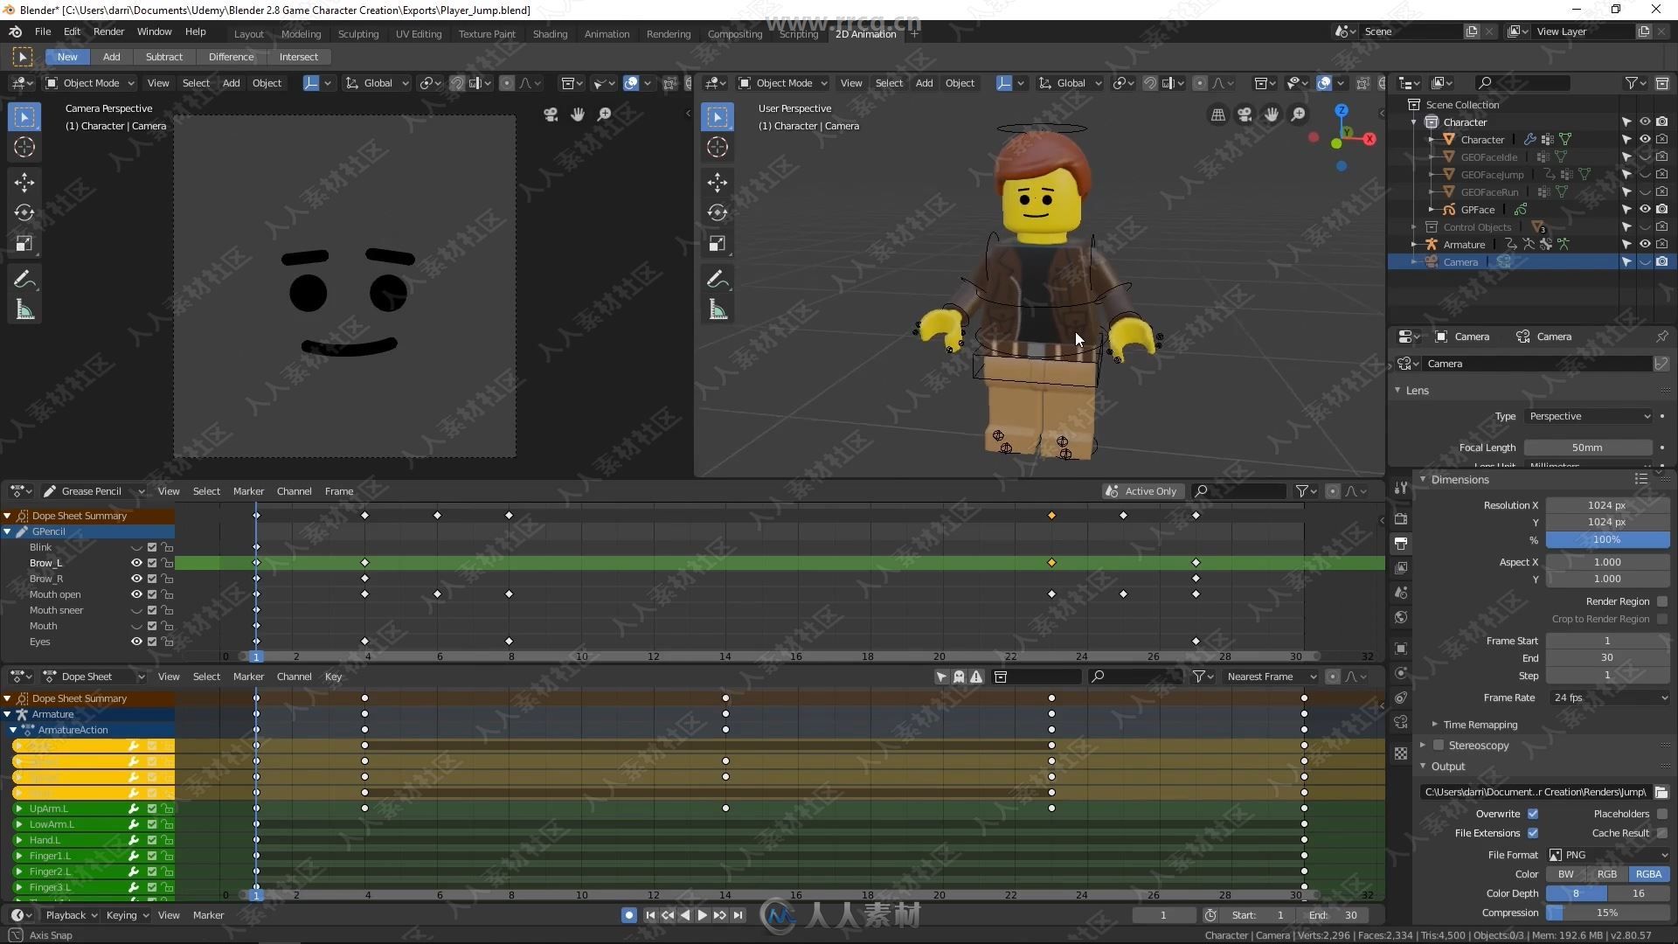Select the Annotate tool in camera viewport
This screenshot has width=1678, height=944.
[24, 280]
